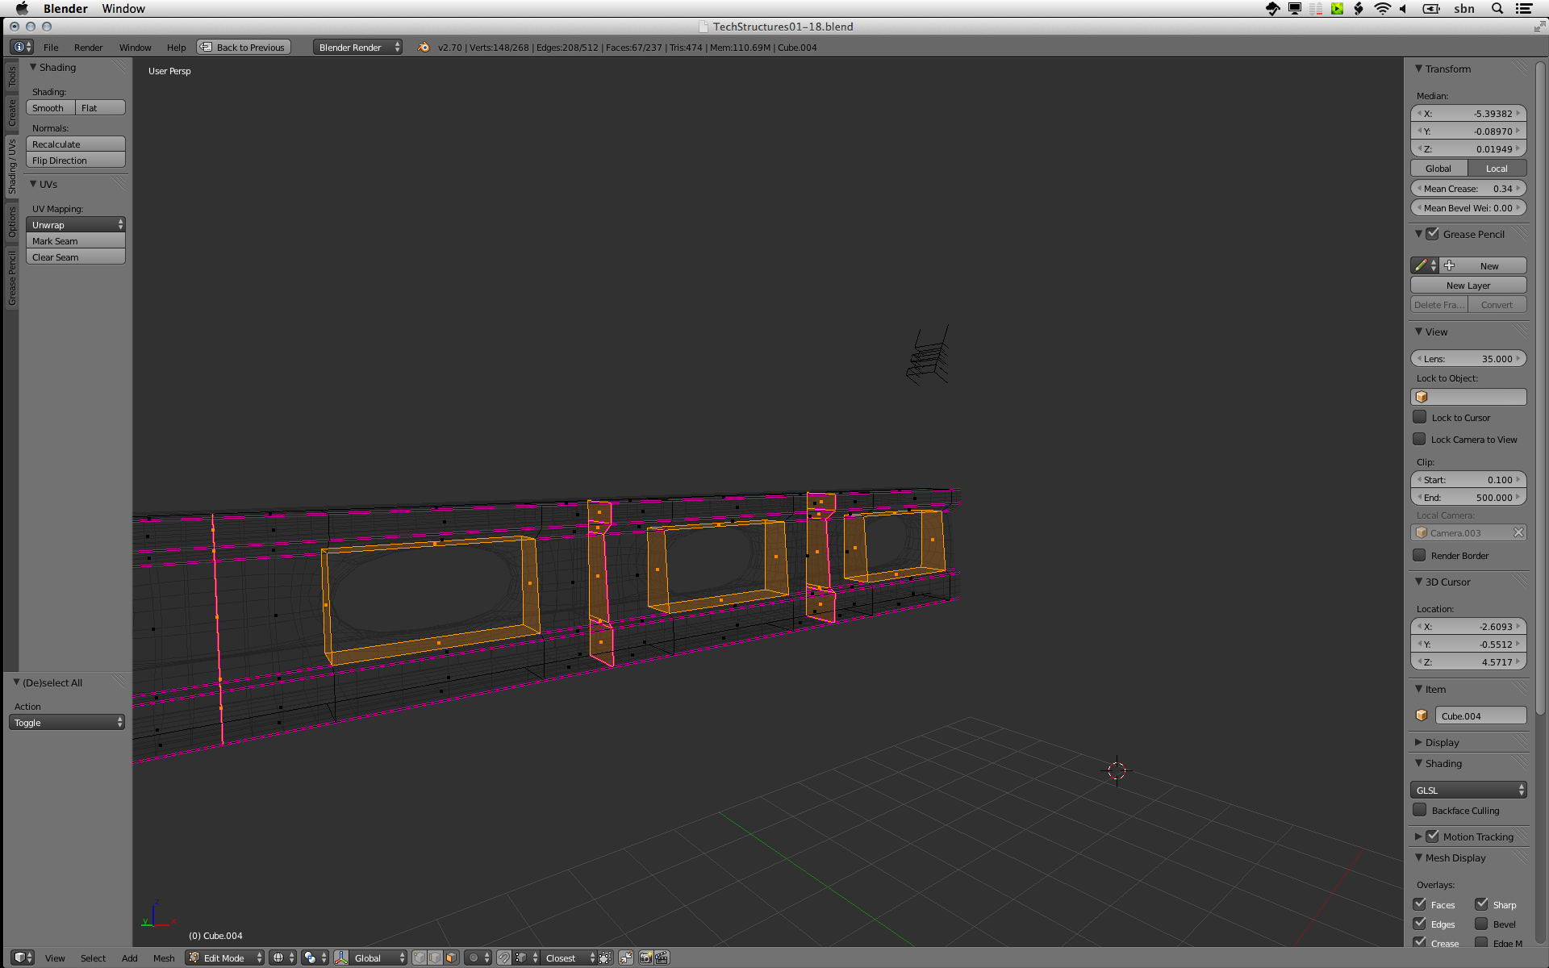Open the Select menu in 3D view header

(x=93, y=958)
